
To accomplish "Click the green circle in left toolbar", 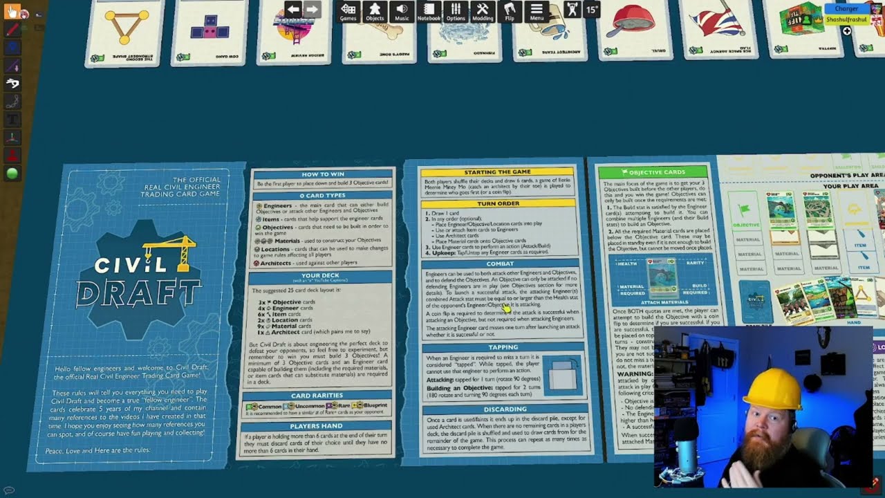I will [12, 174].
